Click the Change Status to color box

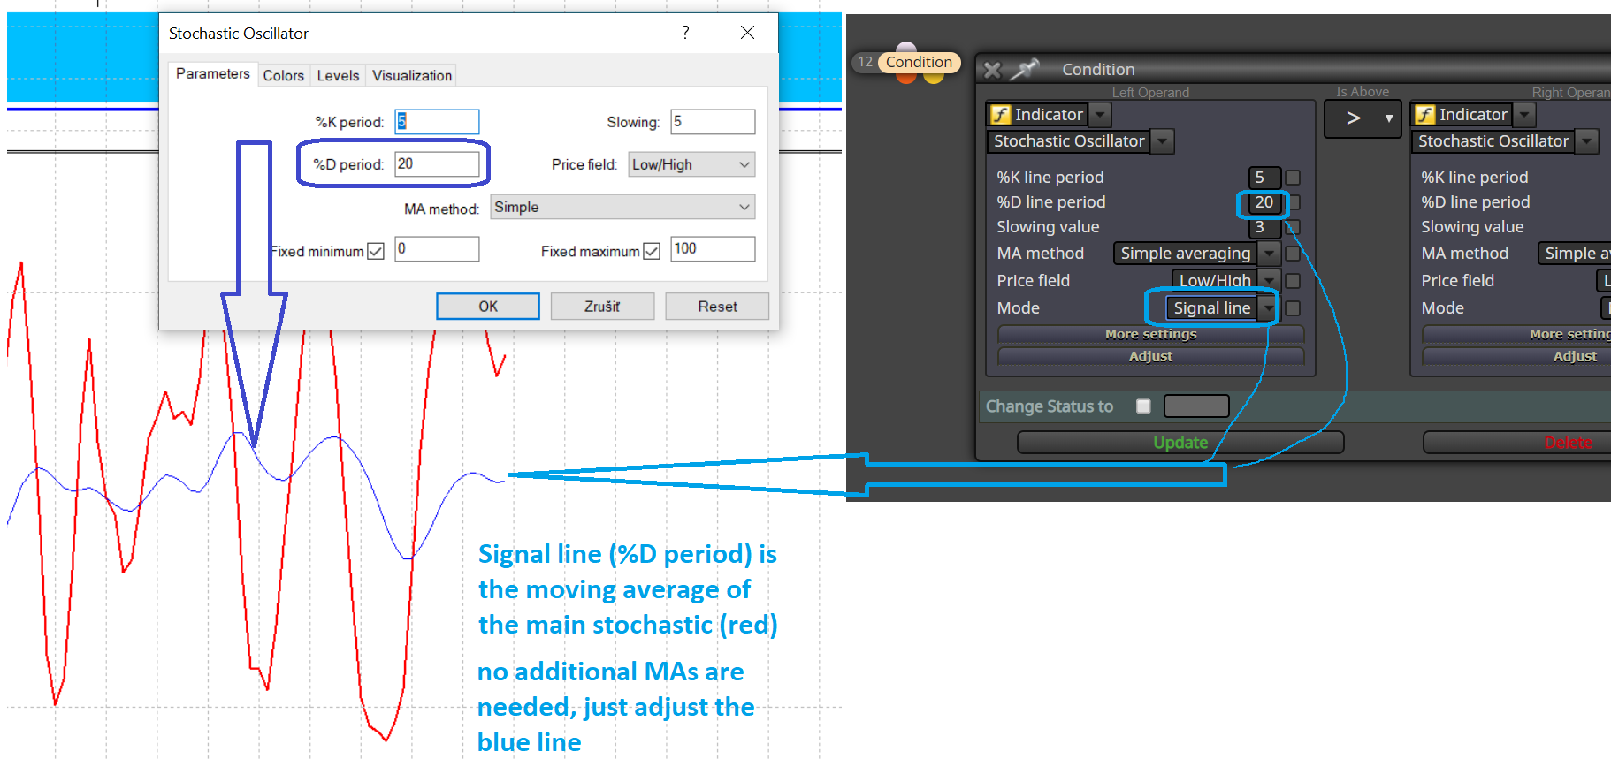pos(1196,406)
